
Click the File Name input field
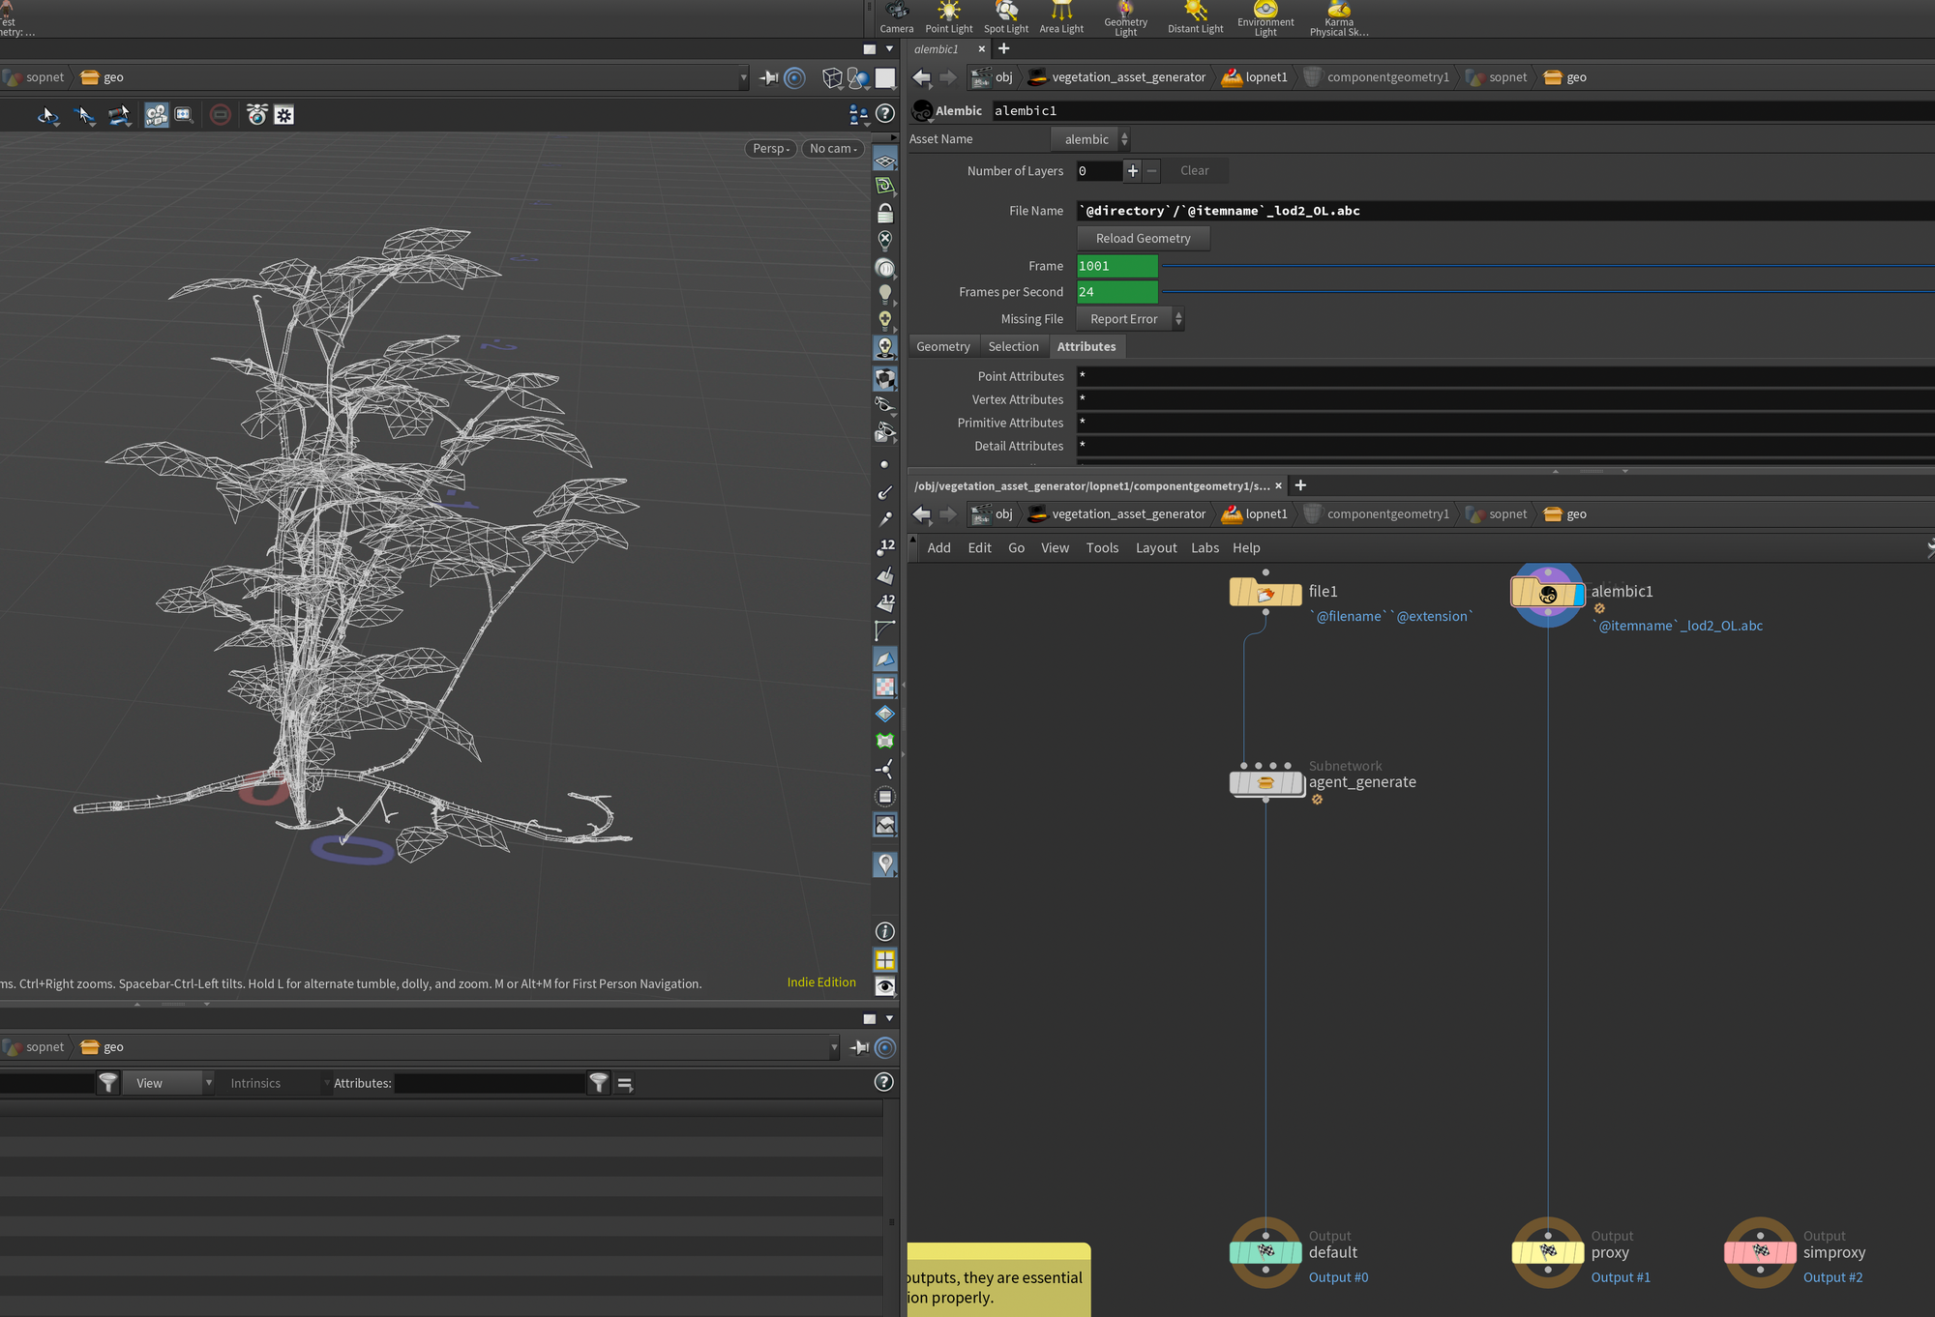coord(1500,211)
